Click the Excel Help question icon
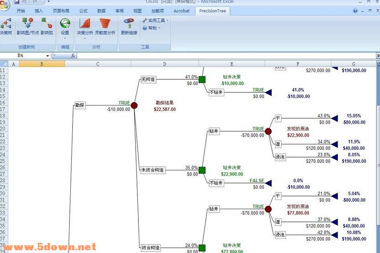This screenshot has height=253, width=380. tap(355, 11)
